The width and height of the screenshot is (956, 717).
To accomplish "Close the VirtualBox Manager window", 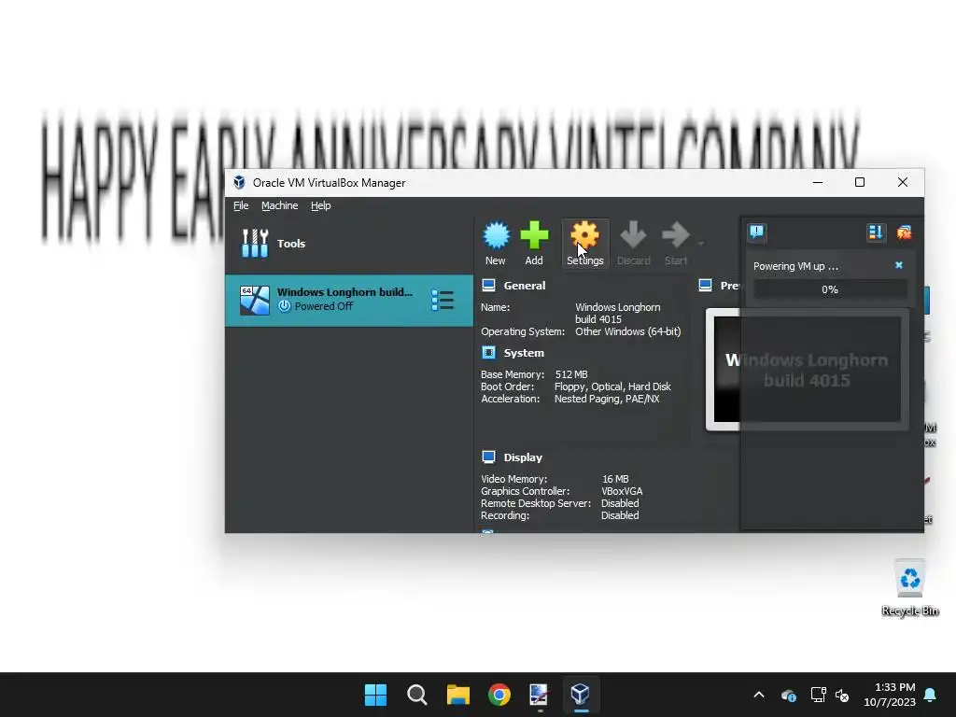I will 903,182.
